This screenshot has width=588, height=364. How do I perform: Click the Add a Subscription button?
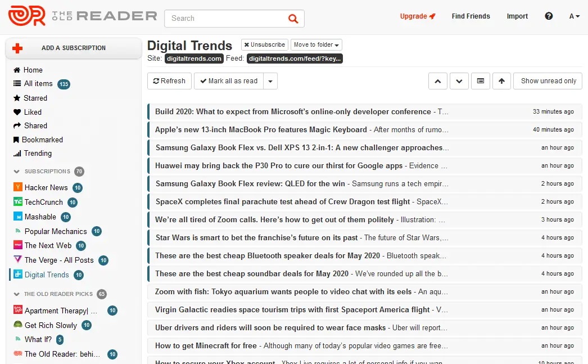(74, 48)
